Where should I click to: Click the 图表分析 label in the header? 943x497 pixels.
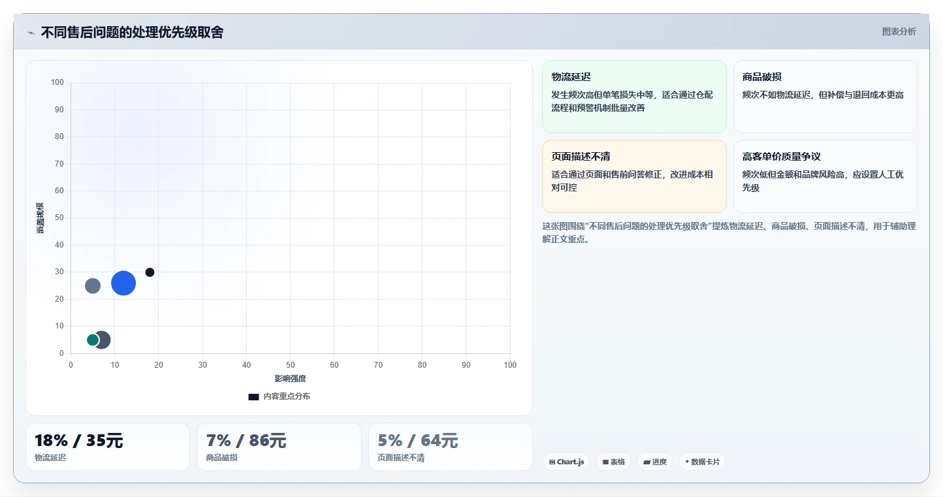pos(899,31)
